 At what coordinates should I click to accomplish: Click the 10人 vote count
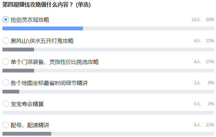pos(196,20)
